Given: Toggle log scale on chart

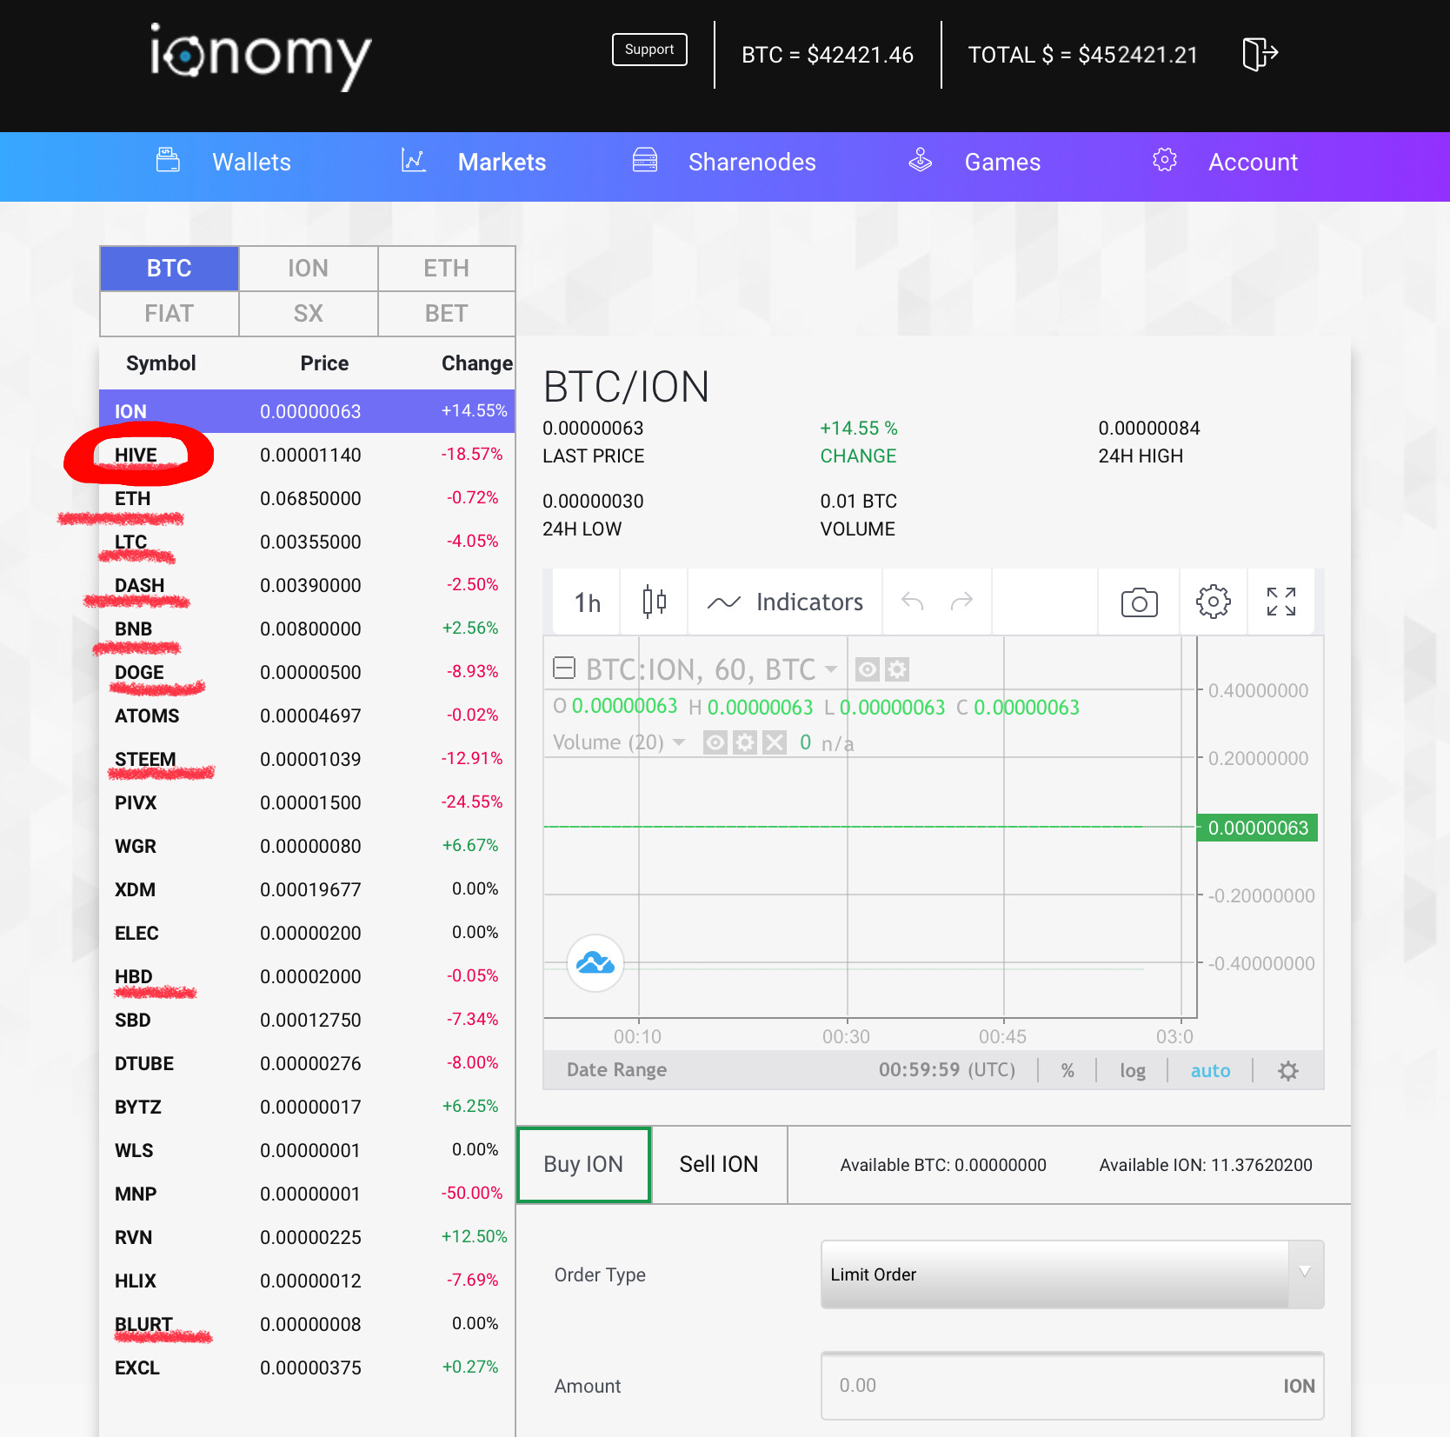Looking at the screenshot, I should pos(1132,1071).
